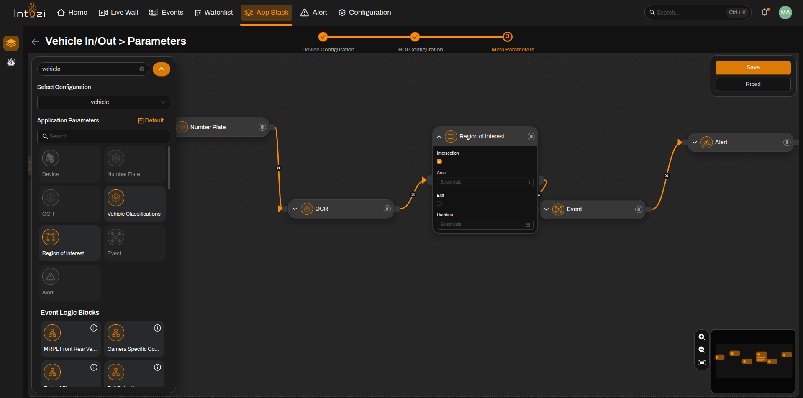
Task: Open the notifications bell
Action: pyautogui.click(x=765, y=13)
